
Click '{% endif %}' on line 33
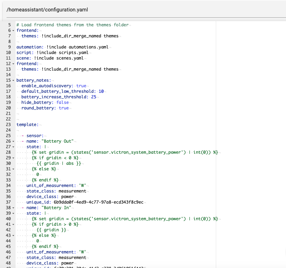point(45,180)
